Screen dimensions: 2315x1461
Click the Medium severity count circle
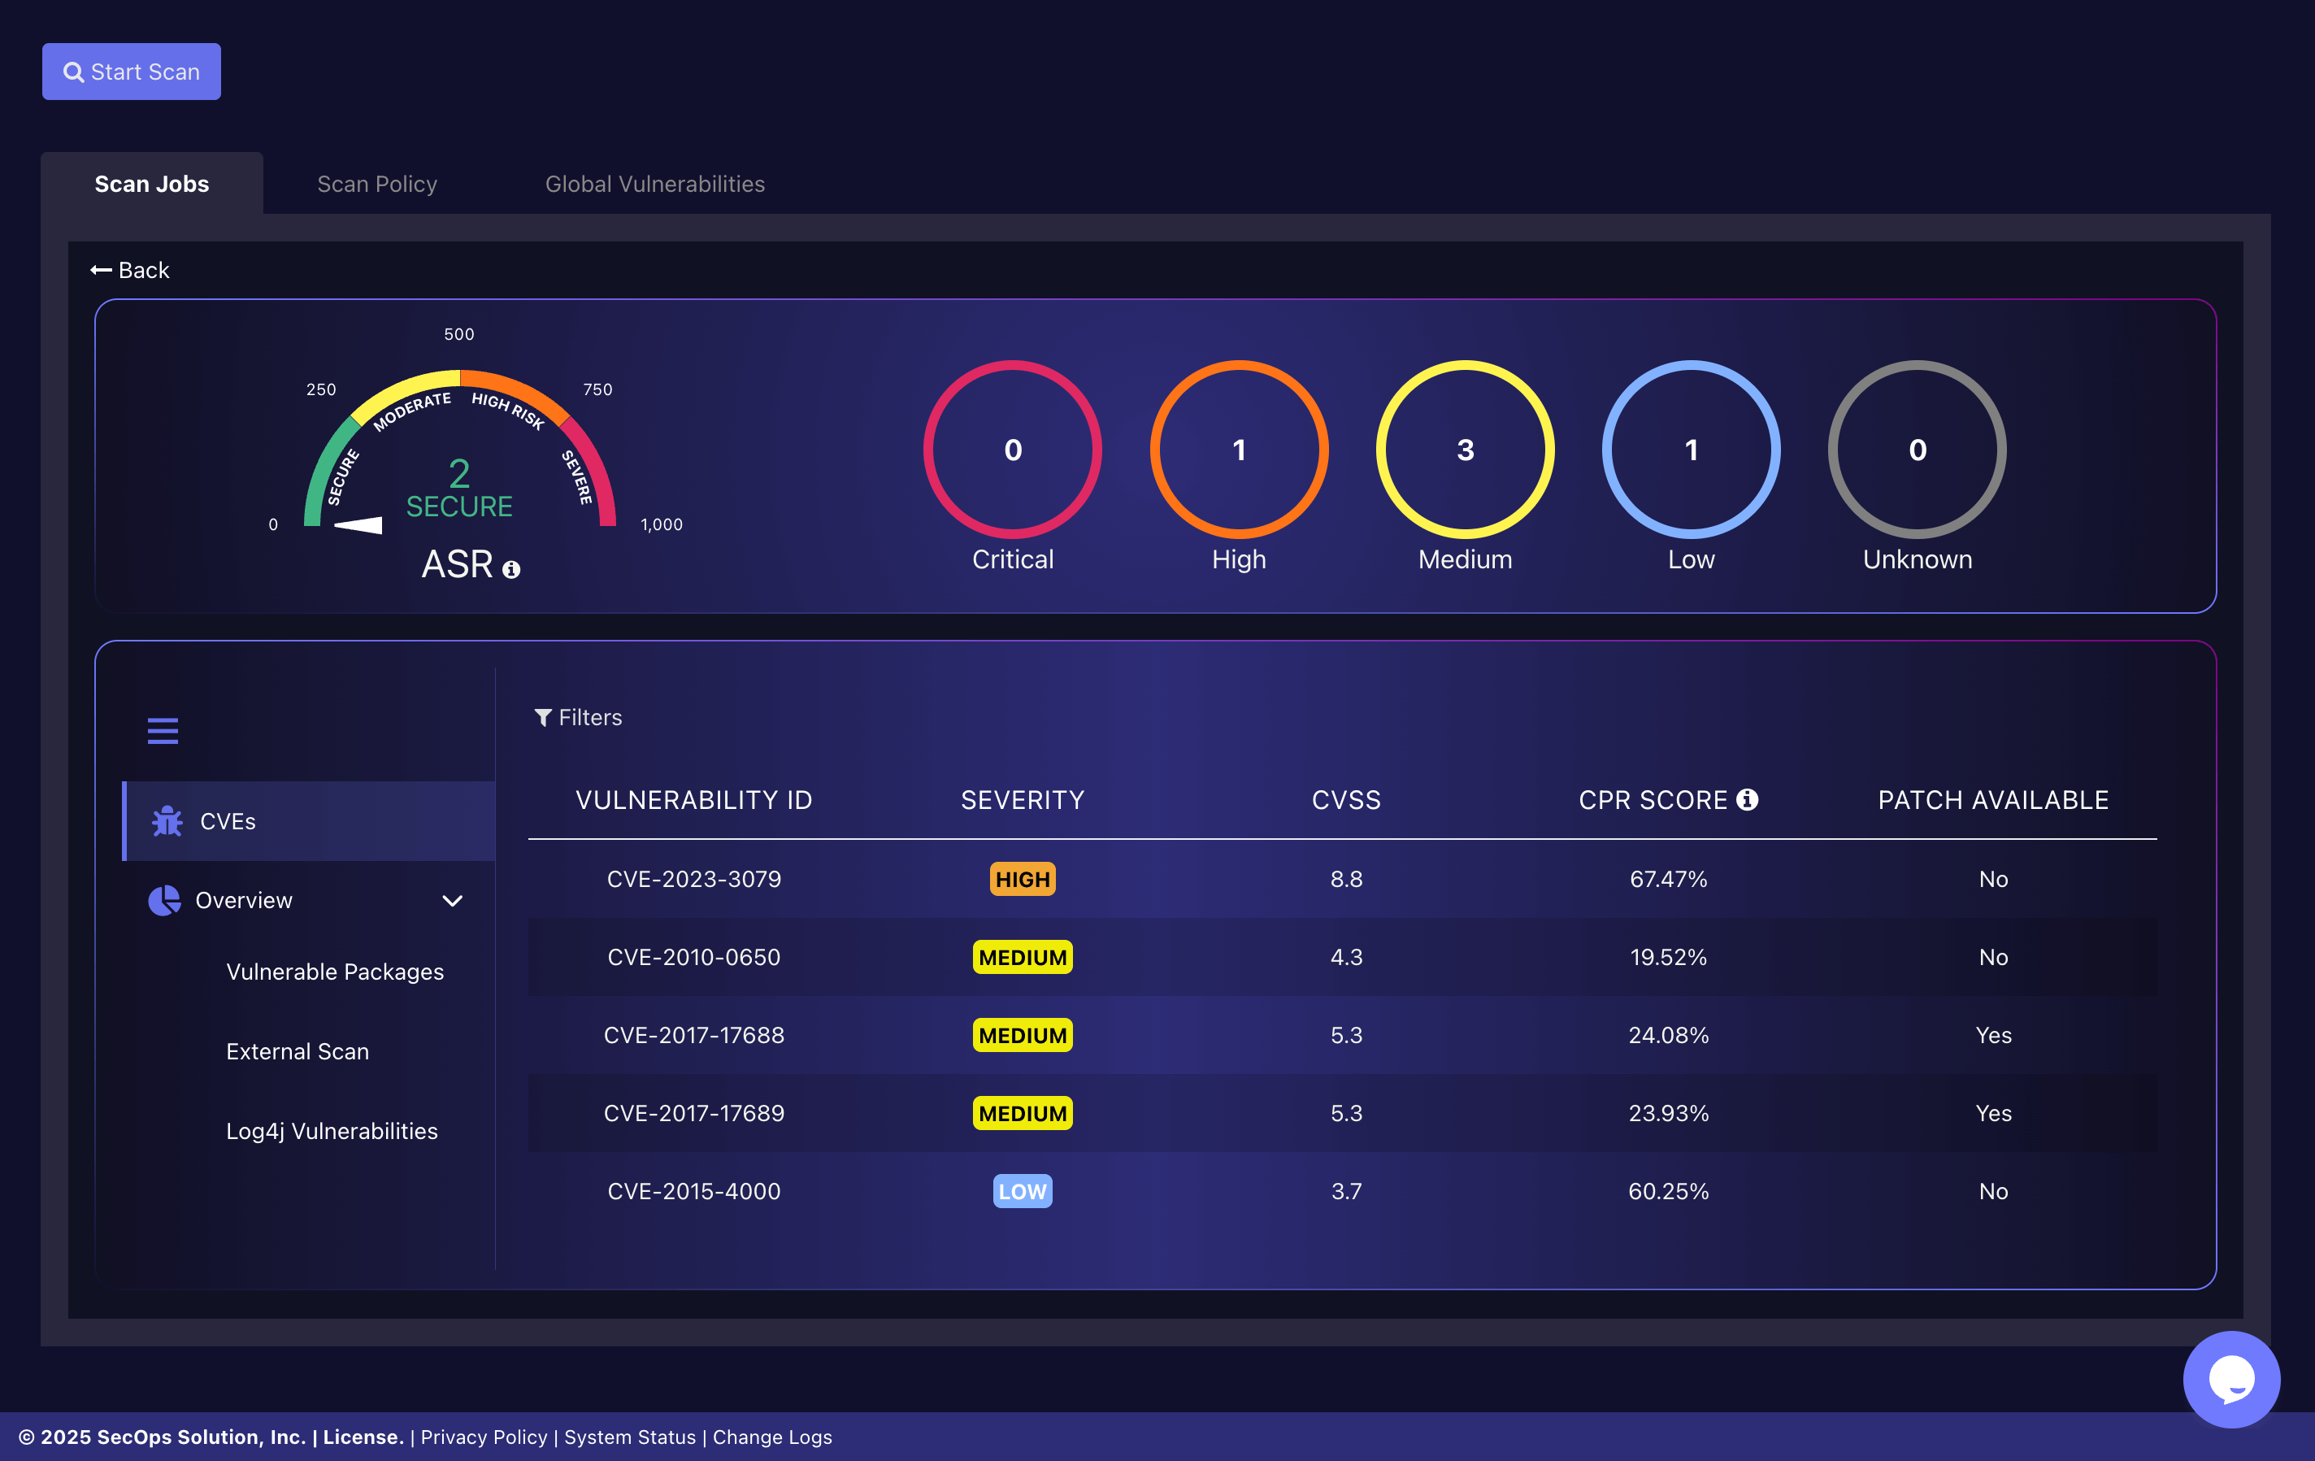pyautogui.click(x=1464, y=449)
